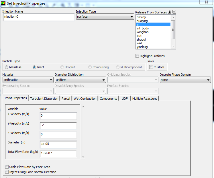Open the Material dropdown showing anthracite

tap(28, 80)
